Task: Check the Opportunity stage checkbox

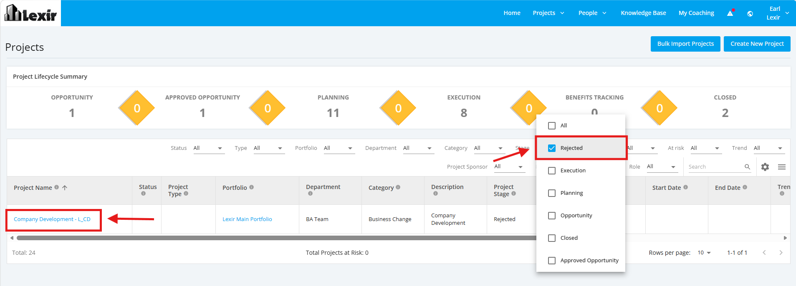Action: pyautogui.click(x=552, y=216)
